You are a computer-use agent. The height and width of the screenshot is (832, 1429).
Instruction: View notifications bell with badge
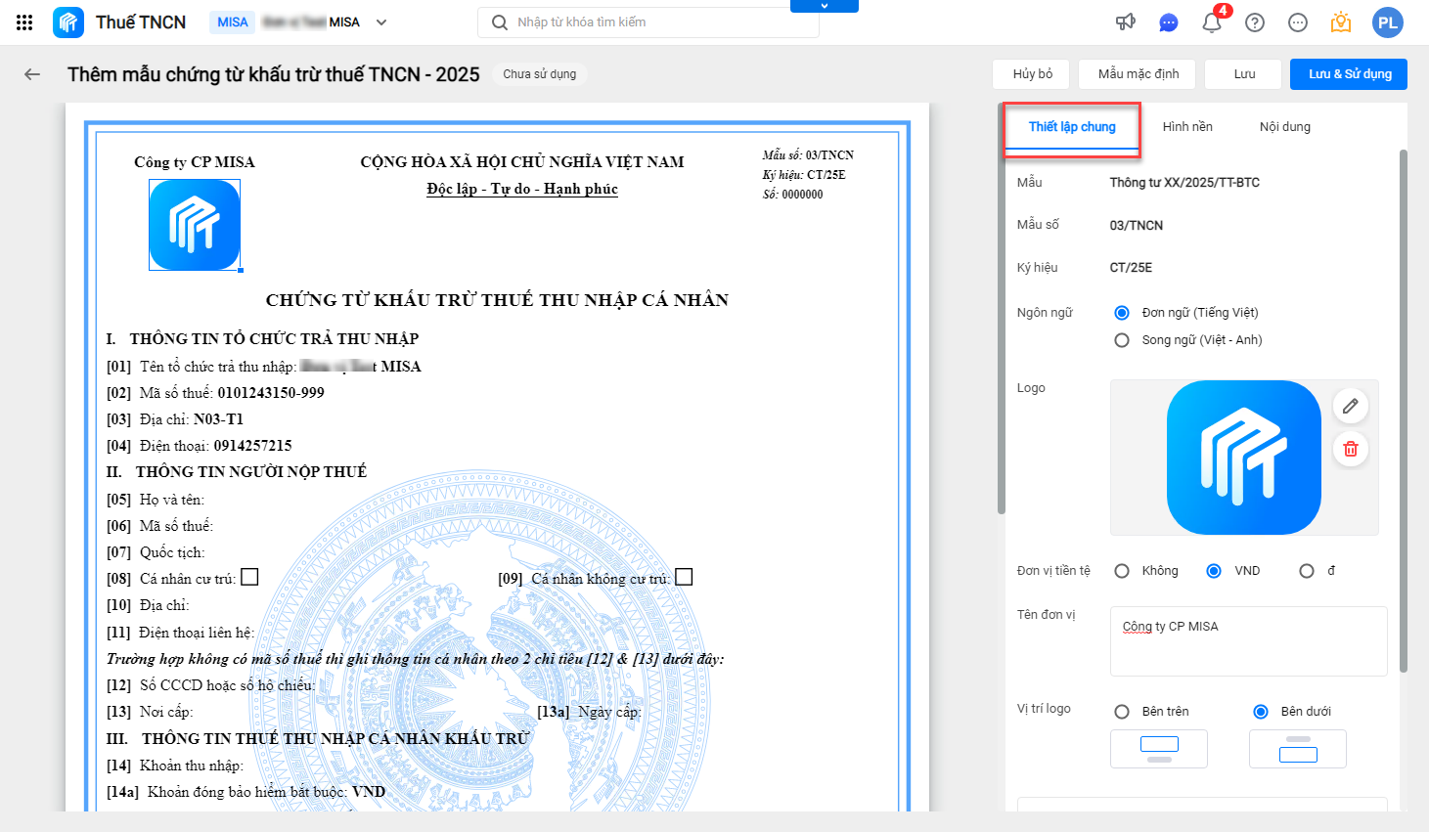[1213, 21]
